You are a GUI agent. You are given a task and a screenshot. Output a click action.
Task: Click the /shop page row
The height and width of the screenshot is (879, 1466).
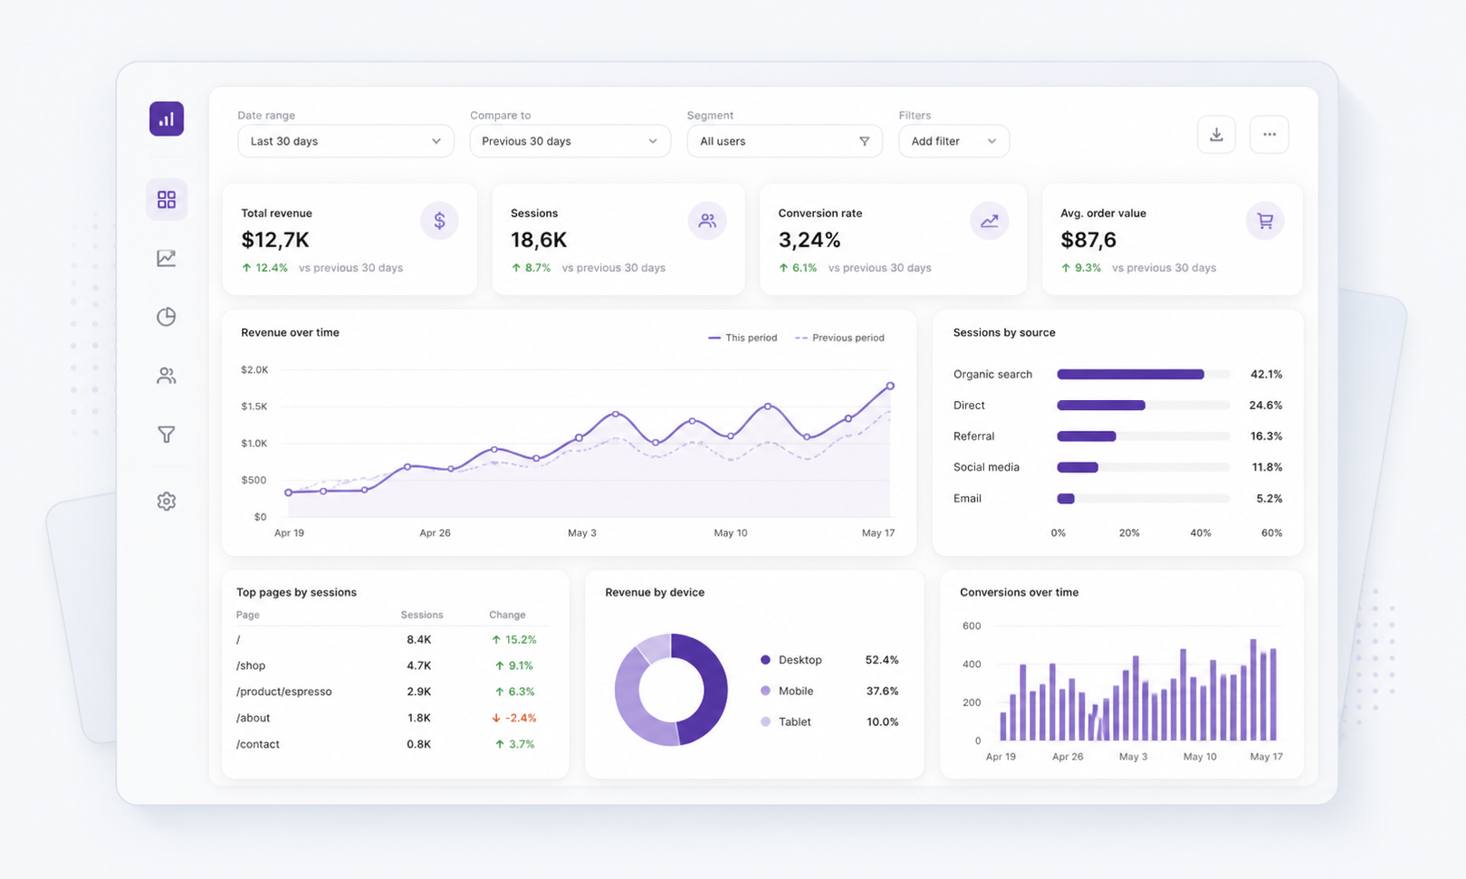click(389, 665)
